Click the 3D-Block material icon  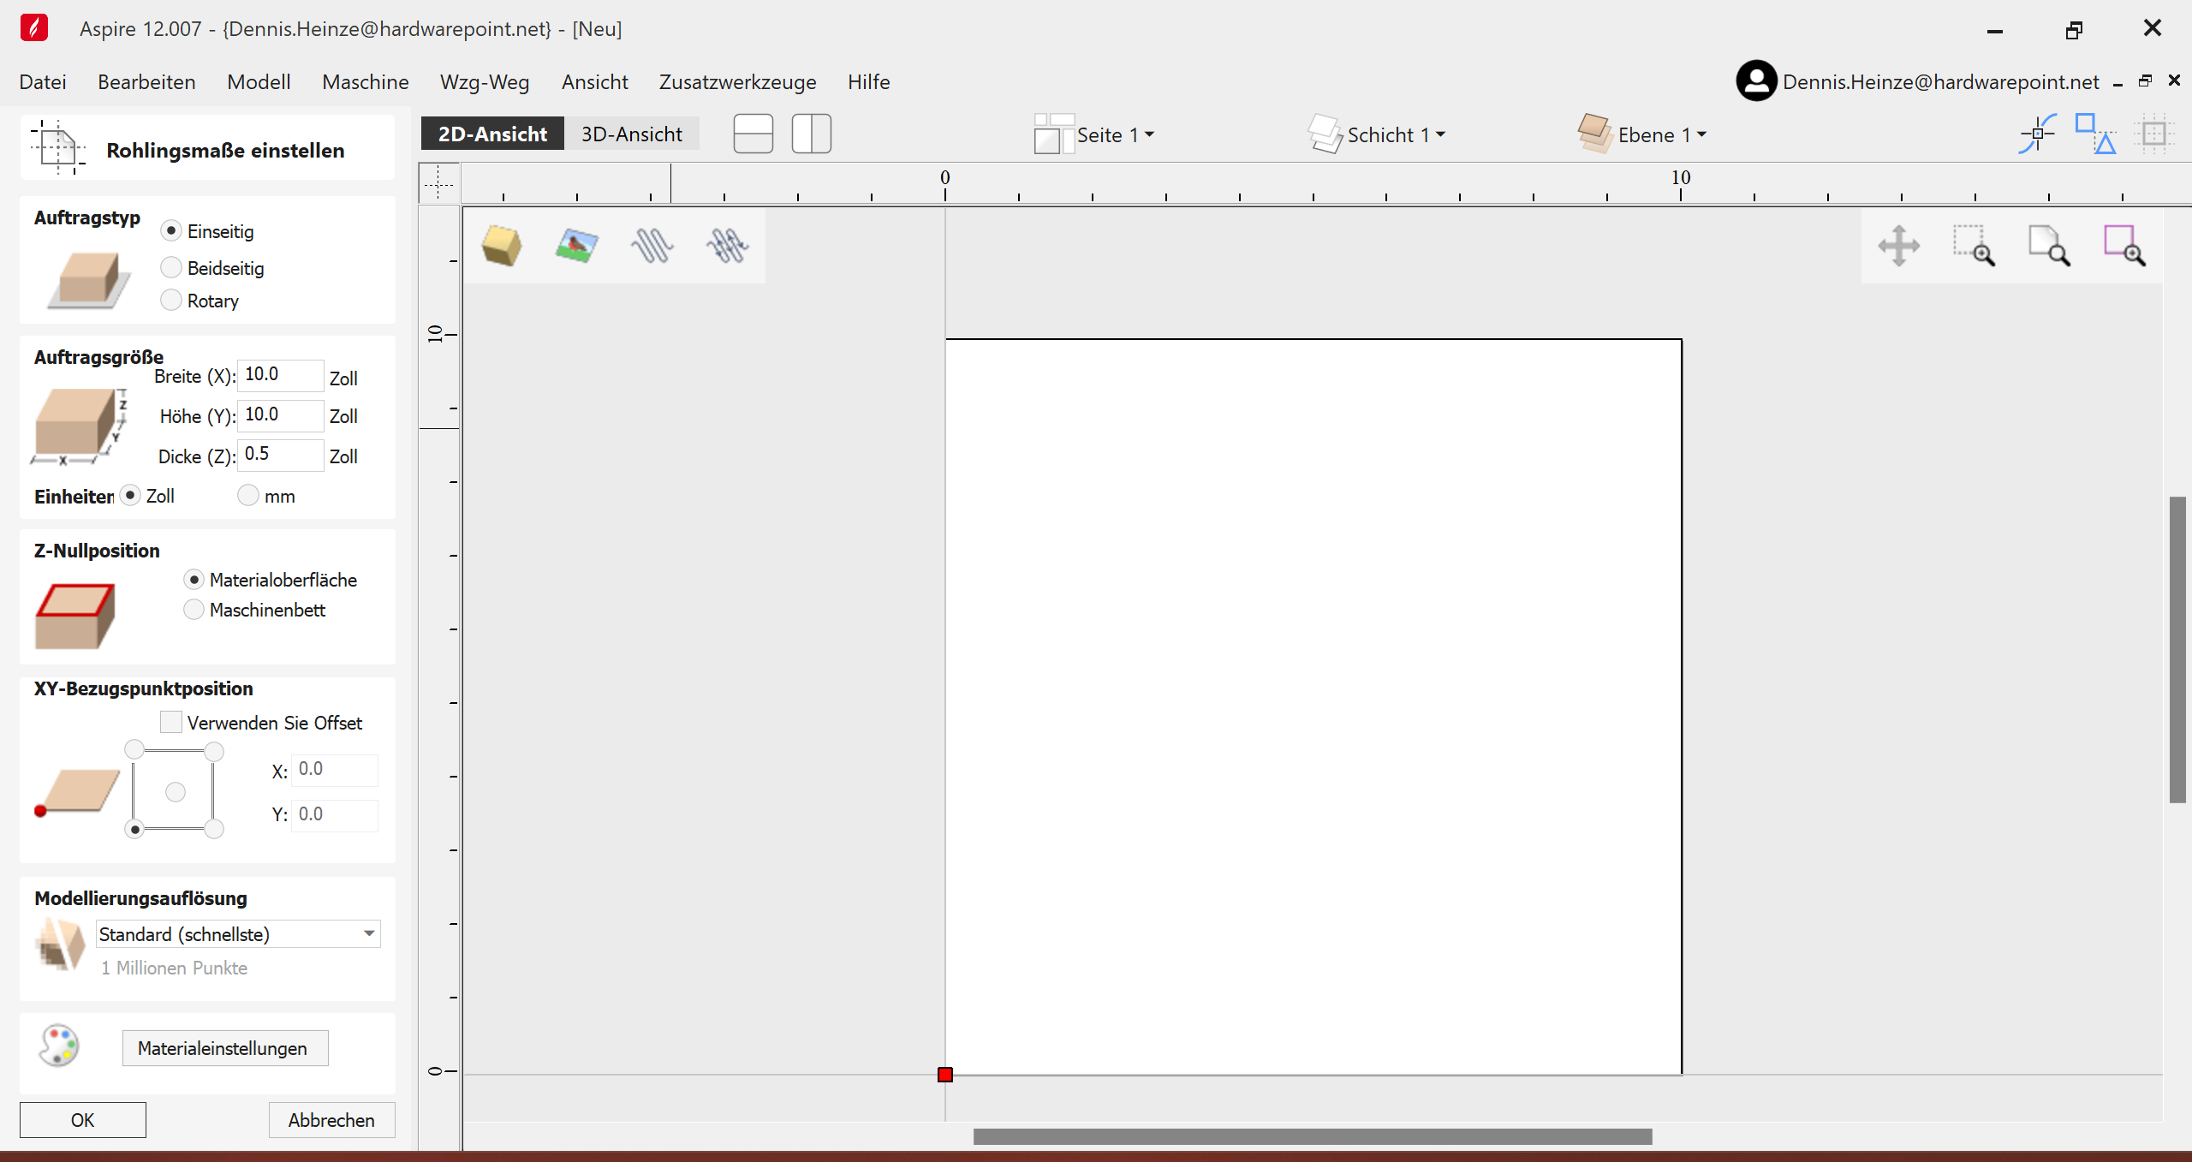pos(503,244)
